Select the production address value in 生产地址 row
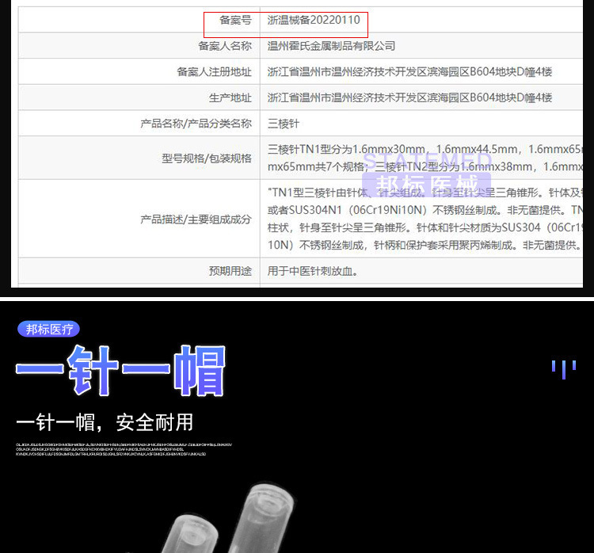The image size is (594, 553). click(x=410, y=97)
